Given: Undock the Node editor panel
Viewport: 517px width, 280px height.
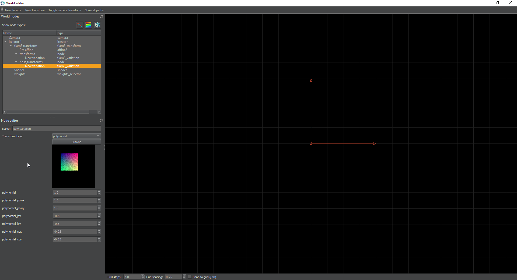Looking at the screenshot, I should pos(102,121).
